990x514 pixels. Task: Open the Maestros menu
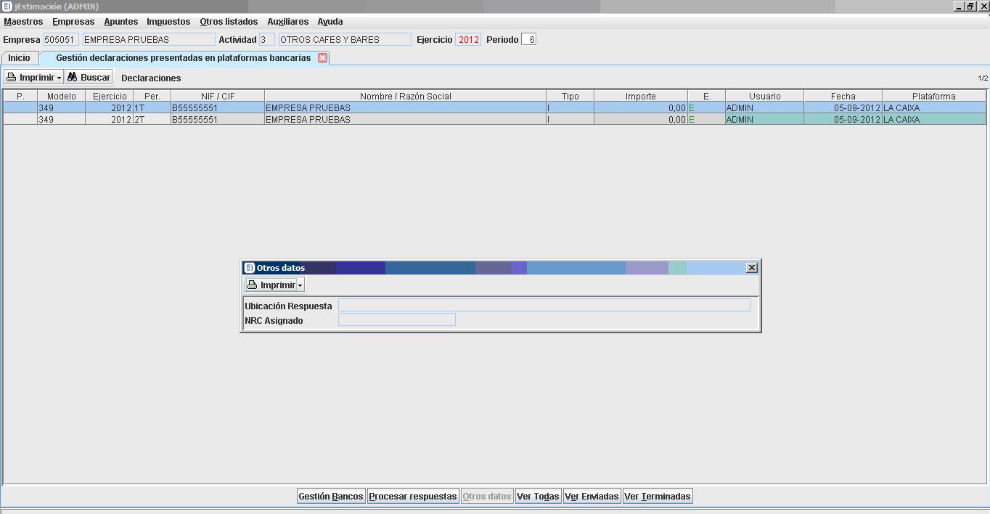tap(23, 22)
